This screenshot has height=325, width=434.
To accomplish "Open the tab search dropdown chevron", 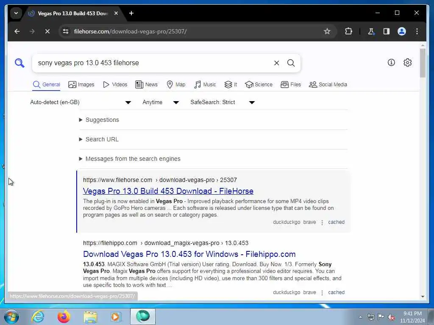I will click(16, 13).
